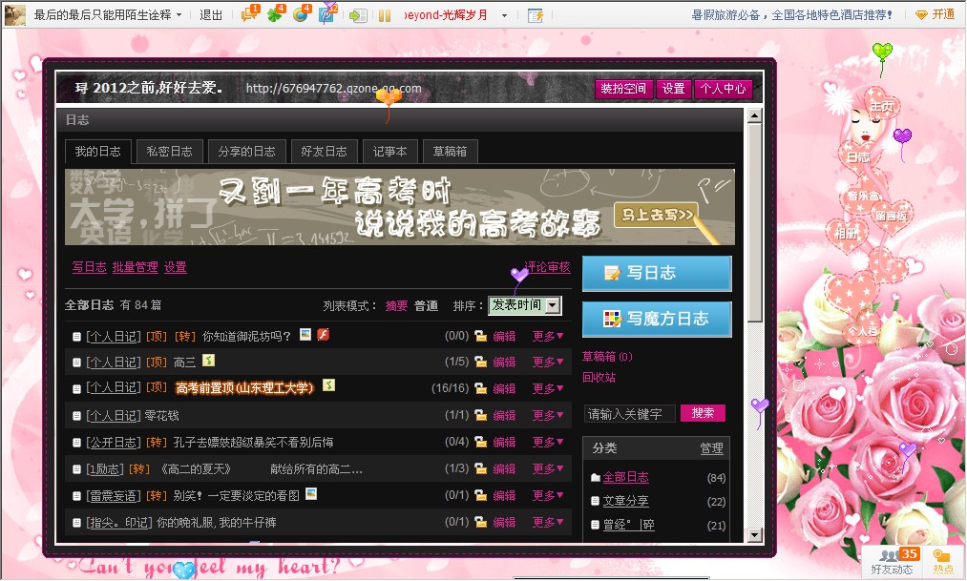The height and width of the screenshot is (581, 967).
Task: Expand 更多 menu for 零花钱 entry
Action: point(548,416)
